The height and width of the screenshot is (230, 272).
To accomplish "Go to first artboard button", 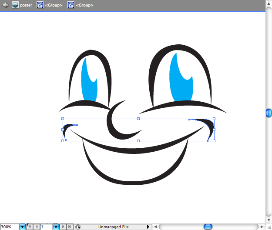I will point(29,227).
